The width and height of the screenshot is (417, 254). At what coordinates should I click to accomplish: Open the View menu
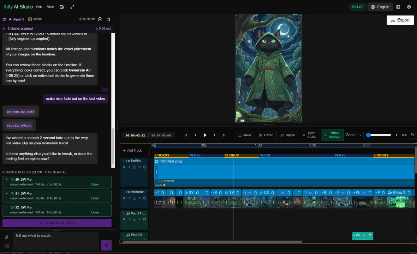click(x=50, y=7)
